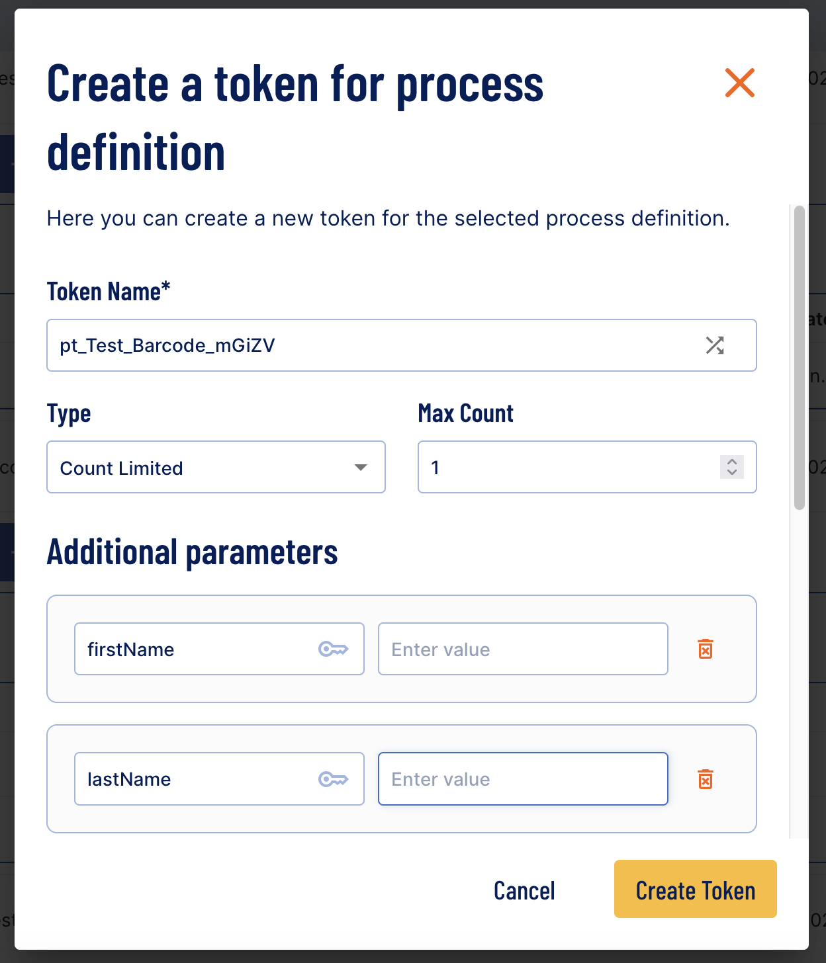Focus the Token Name input field
Viewport: 826px width, 963px height.
(402, 345)
